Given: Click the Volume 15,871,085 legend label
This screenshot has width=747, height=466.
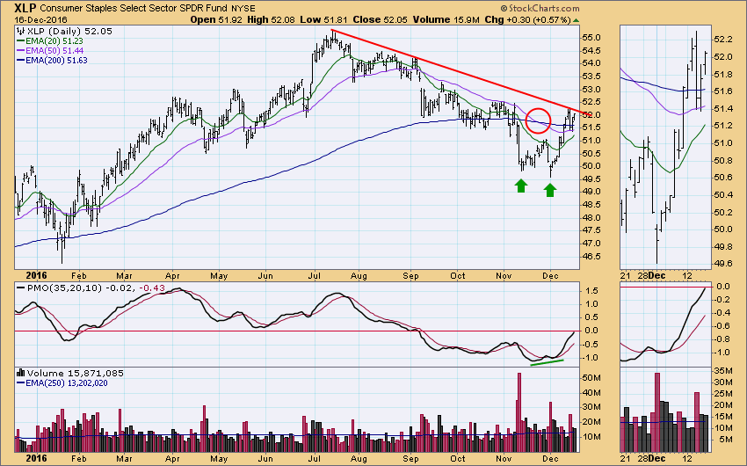Looking at the screenshot, I should pyautogui.click(x=76, y=373).
